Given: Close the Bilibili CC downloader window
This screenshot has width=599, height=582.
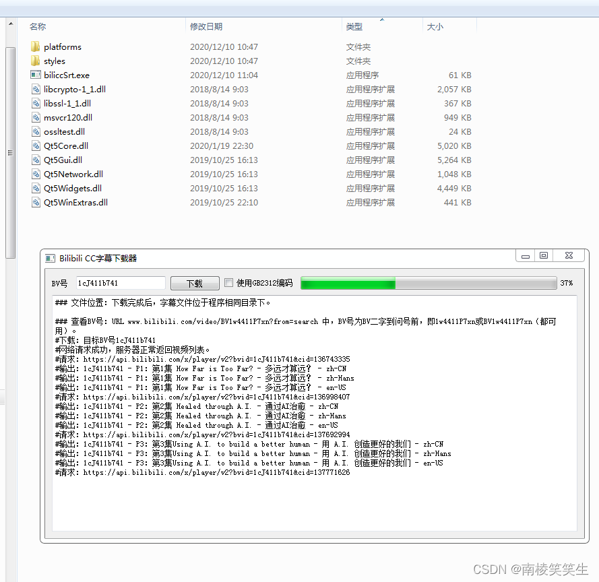Looking at the screenshot, I should click(569, 255).
